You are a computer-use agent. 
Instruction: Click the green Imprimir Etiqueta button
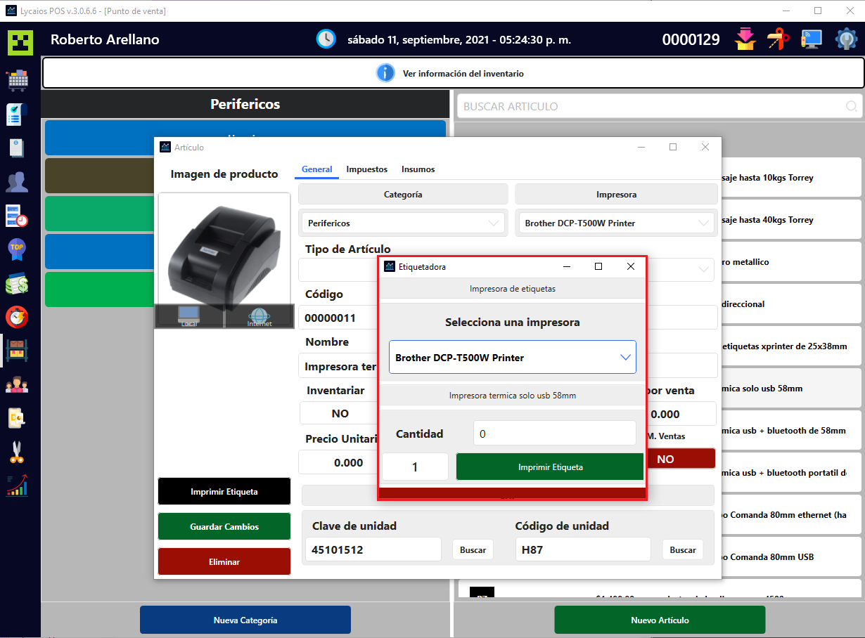tap(550, 467)
